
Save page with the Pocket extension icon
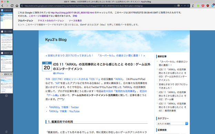tap(203, 6)
